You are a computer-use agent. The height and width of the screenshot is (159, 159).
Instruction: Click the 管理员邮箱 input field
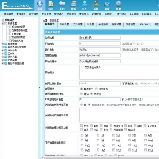click(100, 55)
